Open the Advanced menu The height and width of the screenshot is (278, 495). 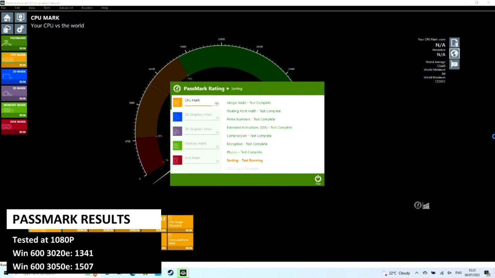[x=66, y=8]
